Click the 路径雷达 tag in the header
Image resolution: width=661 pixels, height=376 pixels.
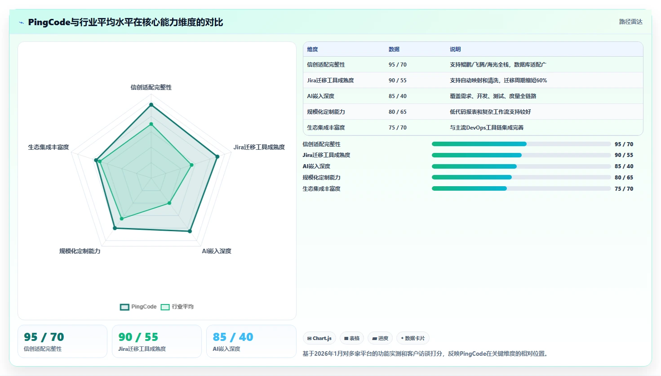tap(630, 22)
